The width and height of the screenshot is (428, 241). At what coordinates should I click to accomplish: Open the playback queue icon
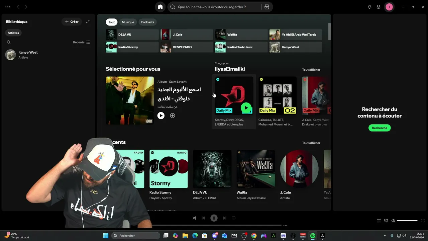[x=379, y=221]
